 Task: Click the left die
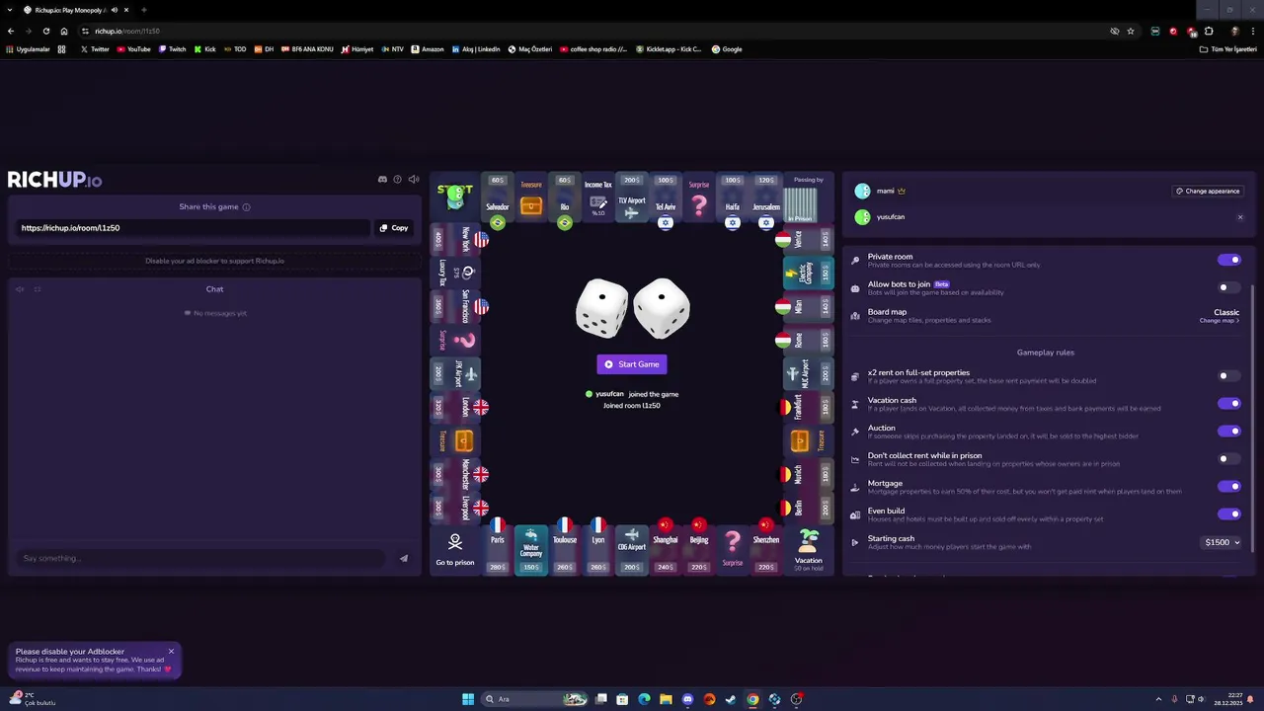click(601, 308)
